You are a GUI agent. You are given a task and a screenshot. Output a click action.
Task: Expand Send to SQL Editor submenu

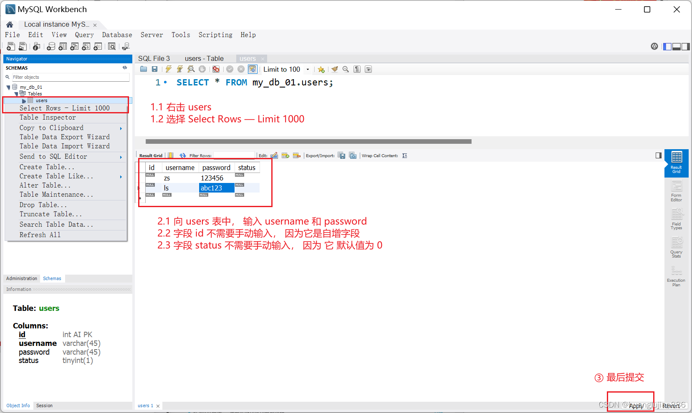[x=121, y=157]
